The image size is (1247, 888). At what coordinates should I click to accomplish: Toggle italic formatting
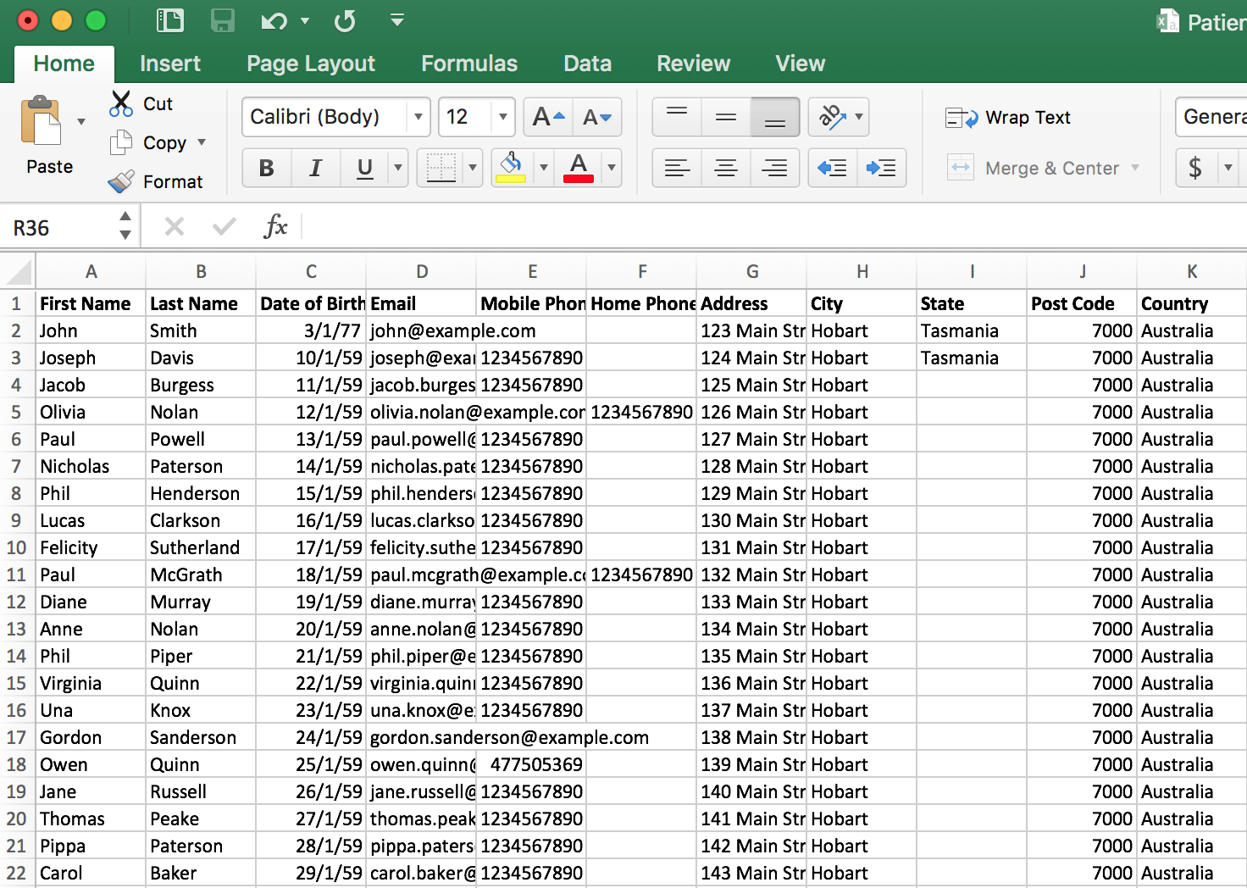point(316,168)
